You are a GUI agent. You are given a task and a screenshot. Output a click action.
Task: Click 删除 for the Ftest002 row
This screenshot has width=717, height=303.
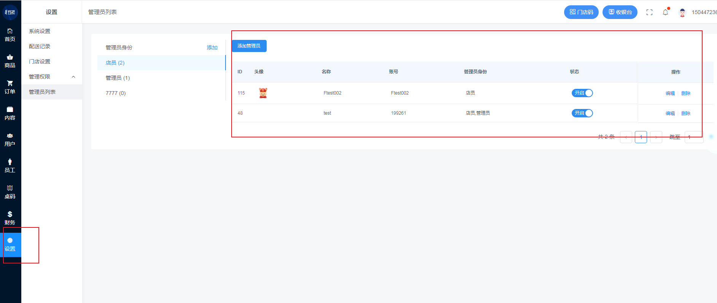(x=686, y=93)
